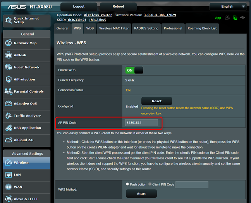Turn off the Enable WPS switch
Screen dimensions: 251x203
134,70
